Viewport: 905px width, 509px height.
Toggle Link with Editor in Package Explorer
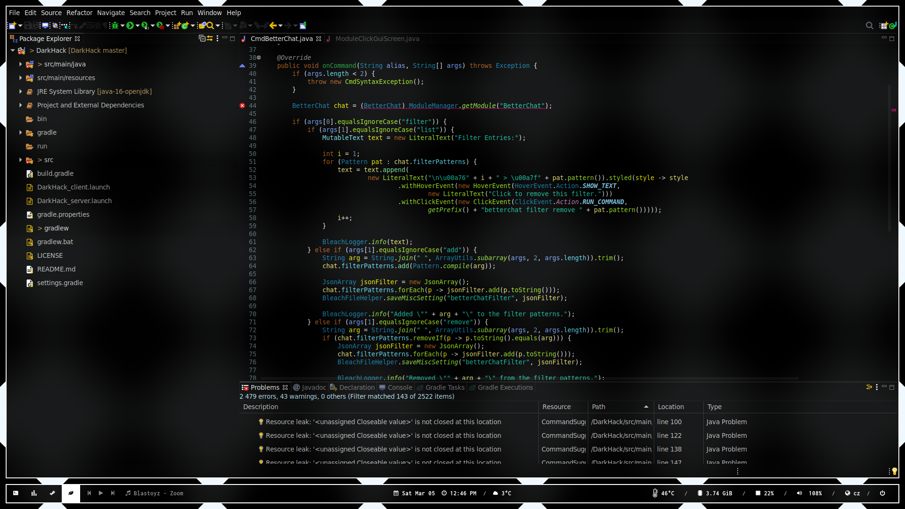click(210, 39)
